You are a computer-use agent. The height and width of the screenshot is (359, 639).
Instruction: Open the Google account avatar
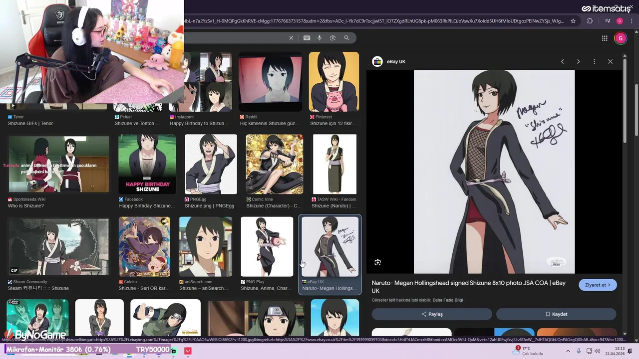[621, 38]
